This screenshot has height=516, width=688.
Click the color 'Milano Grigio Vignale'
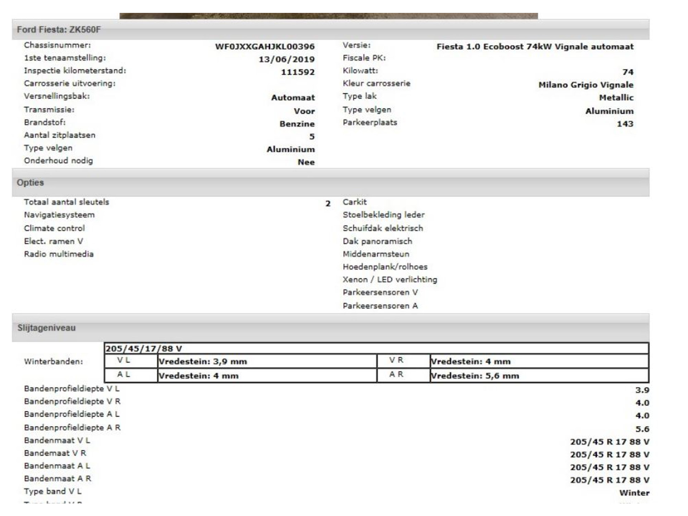point(586,85)
